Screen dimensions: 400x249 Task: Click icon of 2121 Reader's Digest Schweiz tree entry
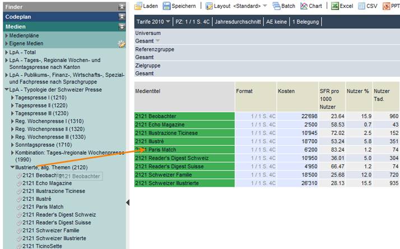click(19, 215)
